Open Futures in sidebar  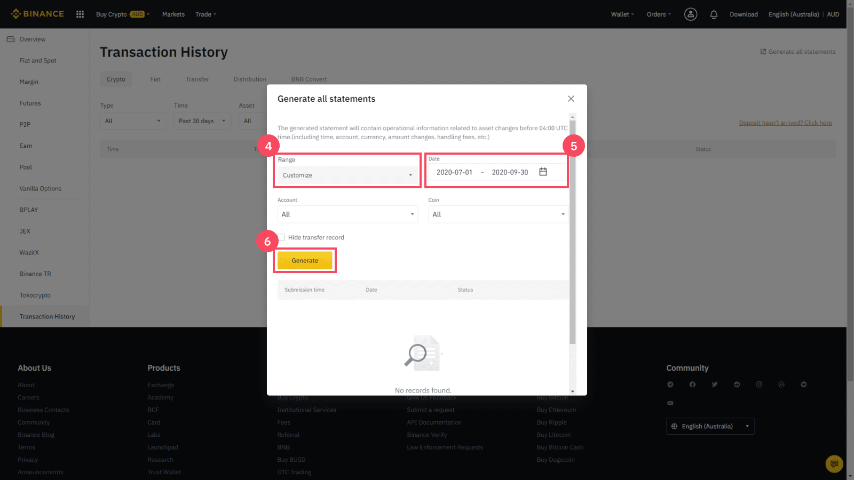[x=30, y=103]
